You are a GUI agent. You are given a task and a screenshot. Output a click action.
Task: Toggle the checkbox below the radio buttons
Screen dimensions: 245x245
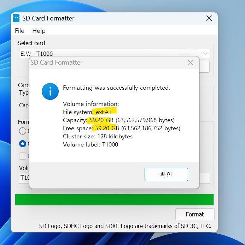(23, 156)
